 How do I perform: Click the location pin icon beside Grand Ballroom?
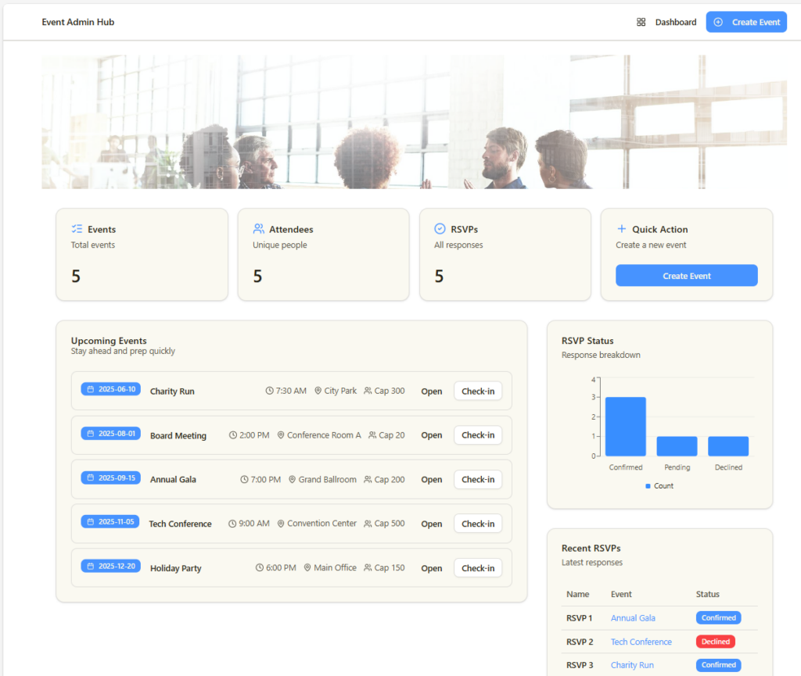tap(293, 480)
